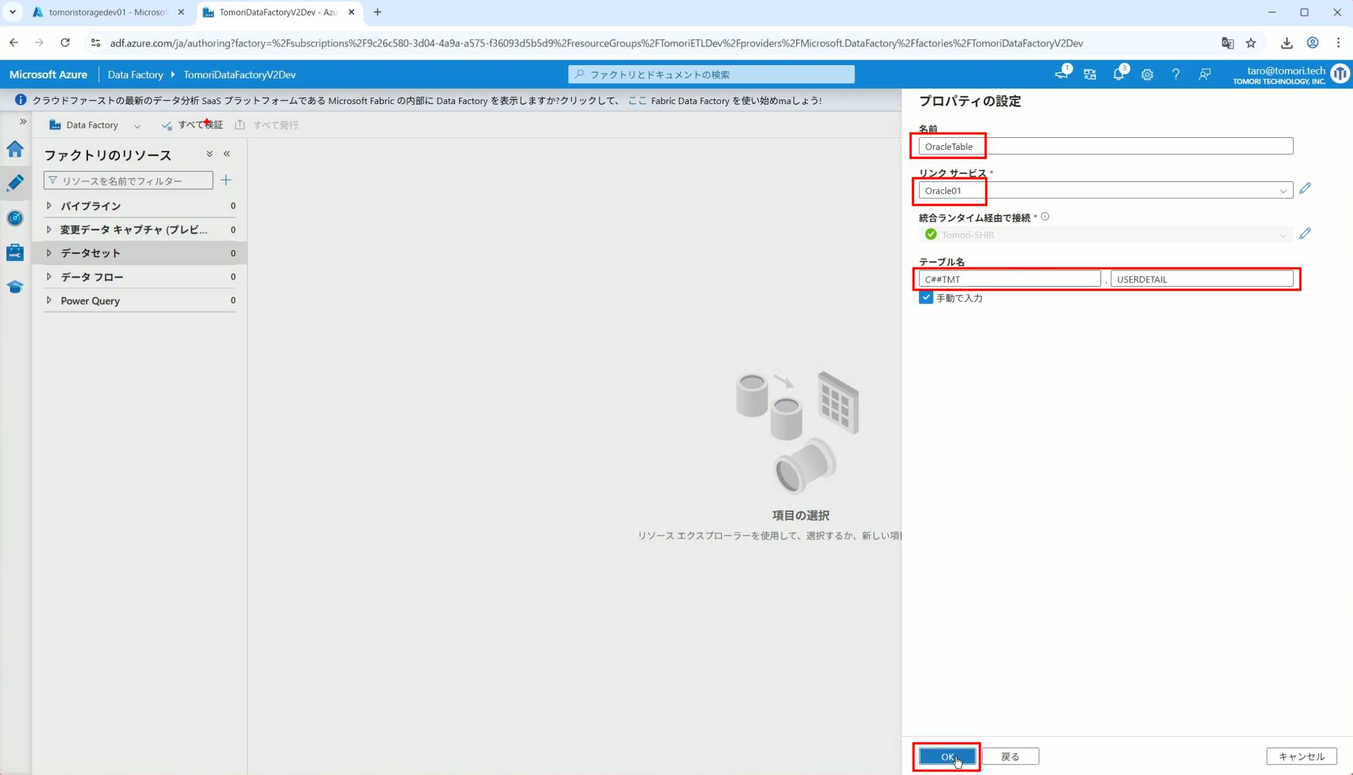The width and height of the screenshot is (1353, 775).
Task: Open the notifications bell icon
Action: coord(1118,74)
